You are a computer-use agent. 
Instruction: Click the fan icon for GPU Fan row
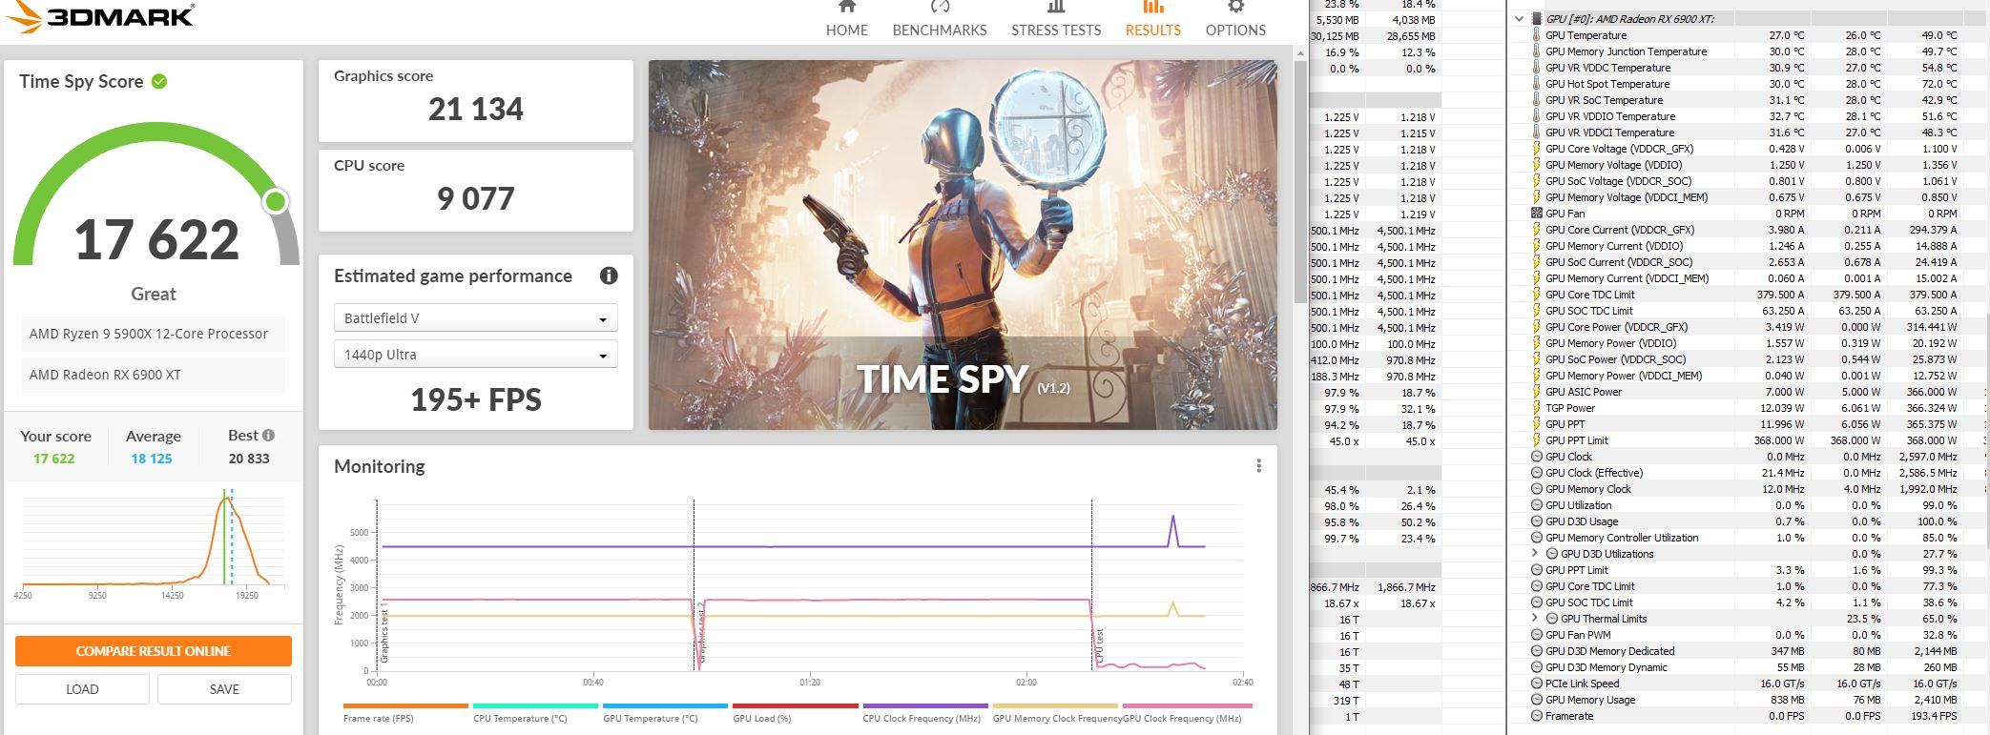pos(1536,213)
